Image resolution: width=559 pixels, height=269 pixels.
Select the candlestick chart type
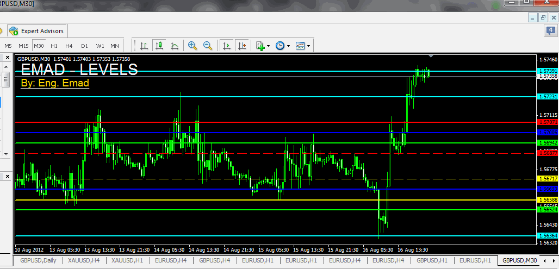point(159,46)
